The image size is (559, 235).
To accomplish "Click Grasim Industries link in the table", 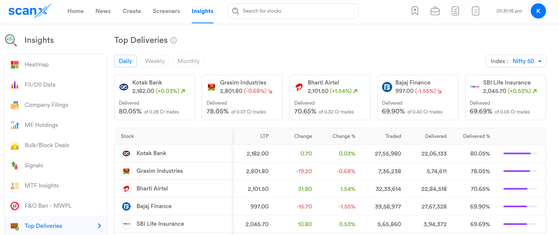I will [159, 171].
